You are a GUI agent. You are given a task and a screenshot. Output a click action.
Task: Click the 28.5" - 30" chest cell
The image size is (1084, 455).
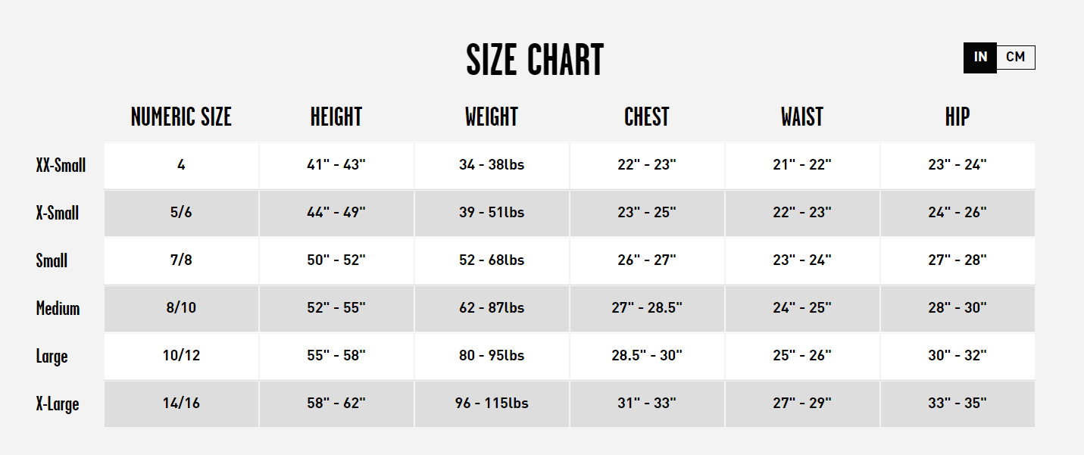(x=647, y=356)
